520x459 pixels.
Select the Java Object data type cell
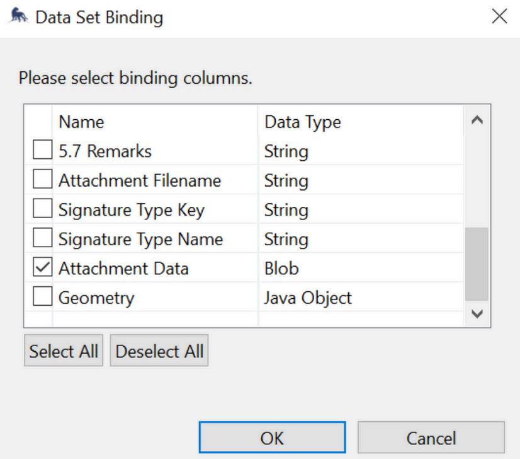tap(307, 298)
